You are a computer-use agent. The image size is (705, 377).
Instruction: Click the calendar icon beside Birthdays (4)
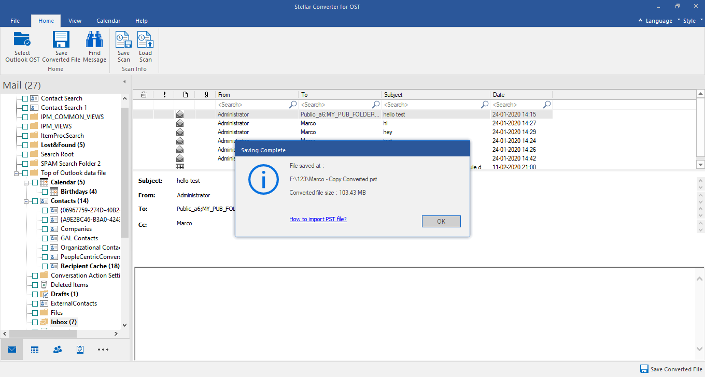(x=53, y=192)
